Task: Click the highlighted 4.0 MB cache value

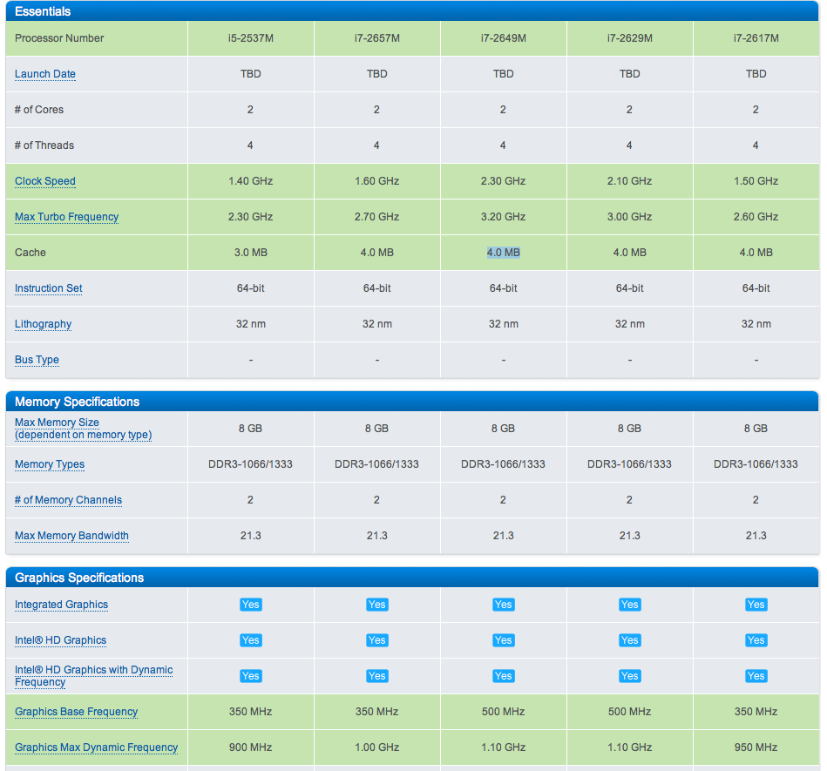Action: 503,253
